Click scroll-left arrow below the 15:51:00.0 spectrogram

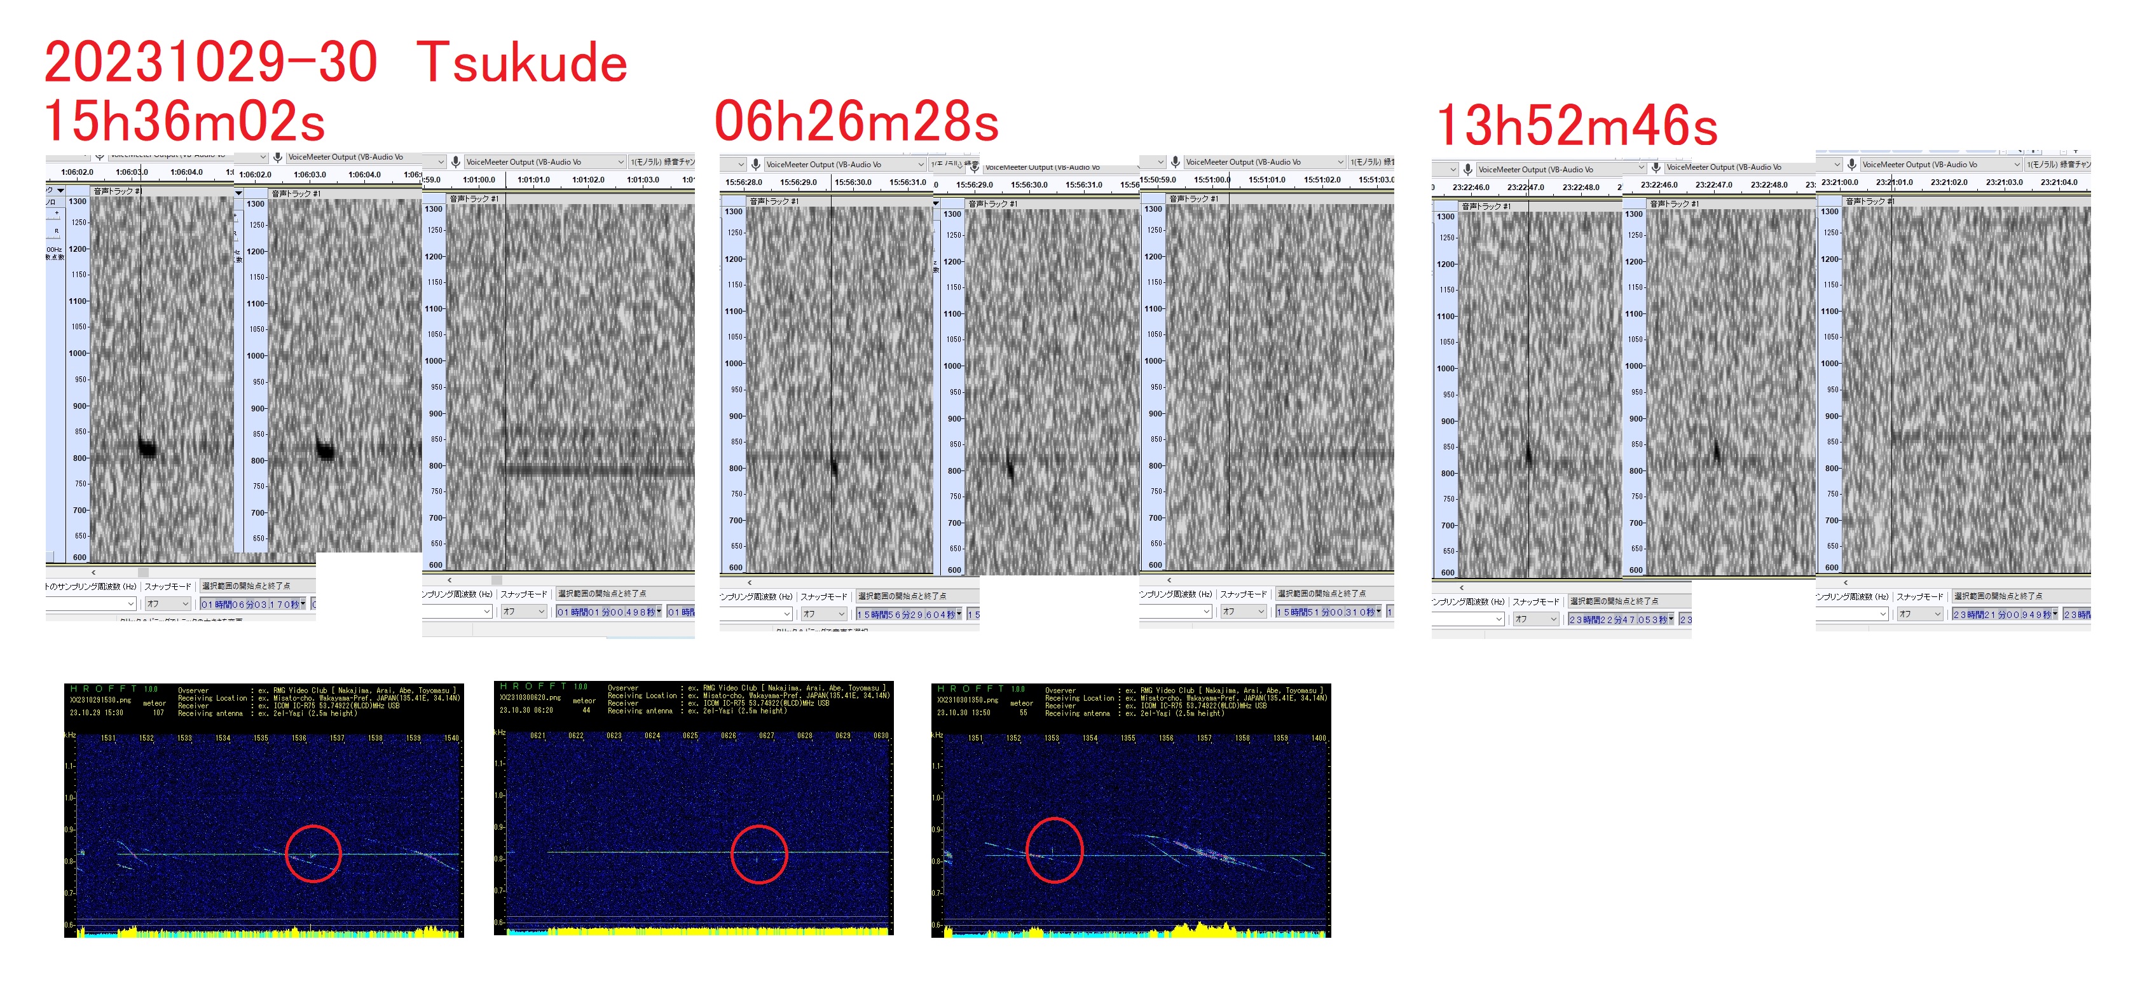click(1169, 580)
